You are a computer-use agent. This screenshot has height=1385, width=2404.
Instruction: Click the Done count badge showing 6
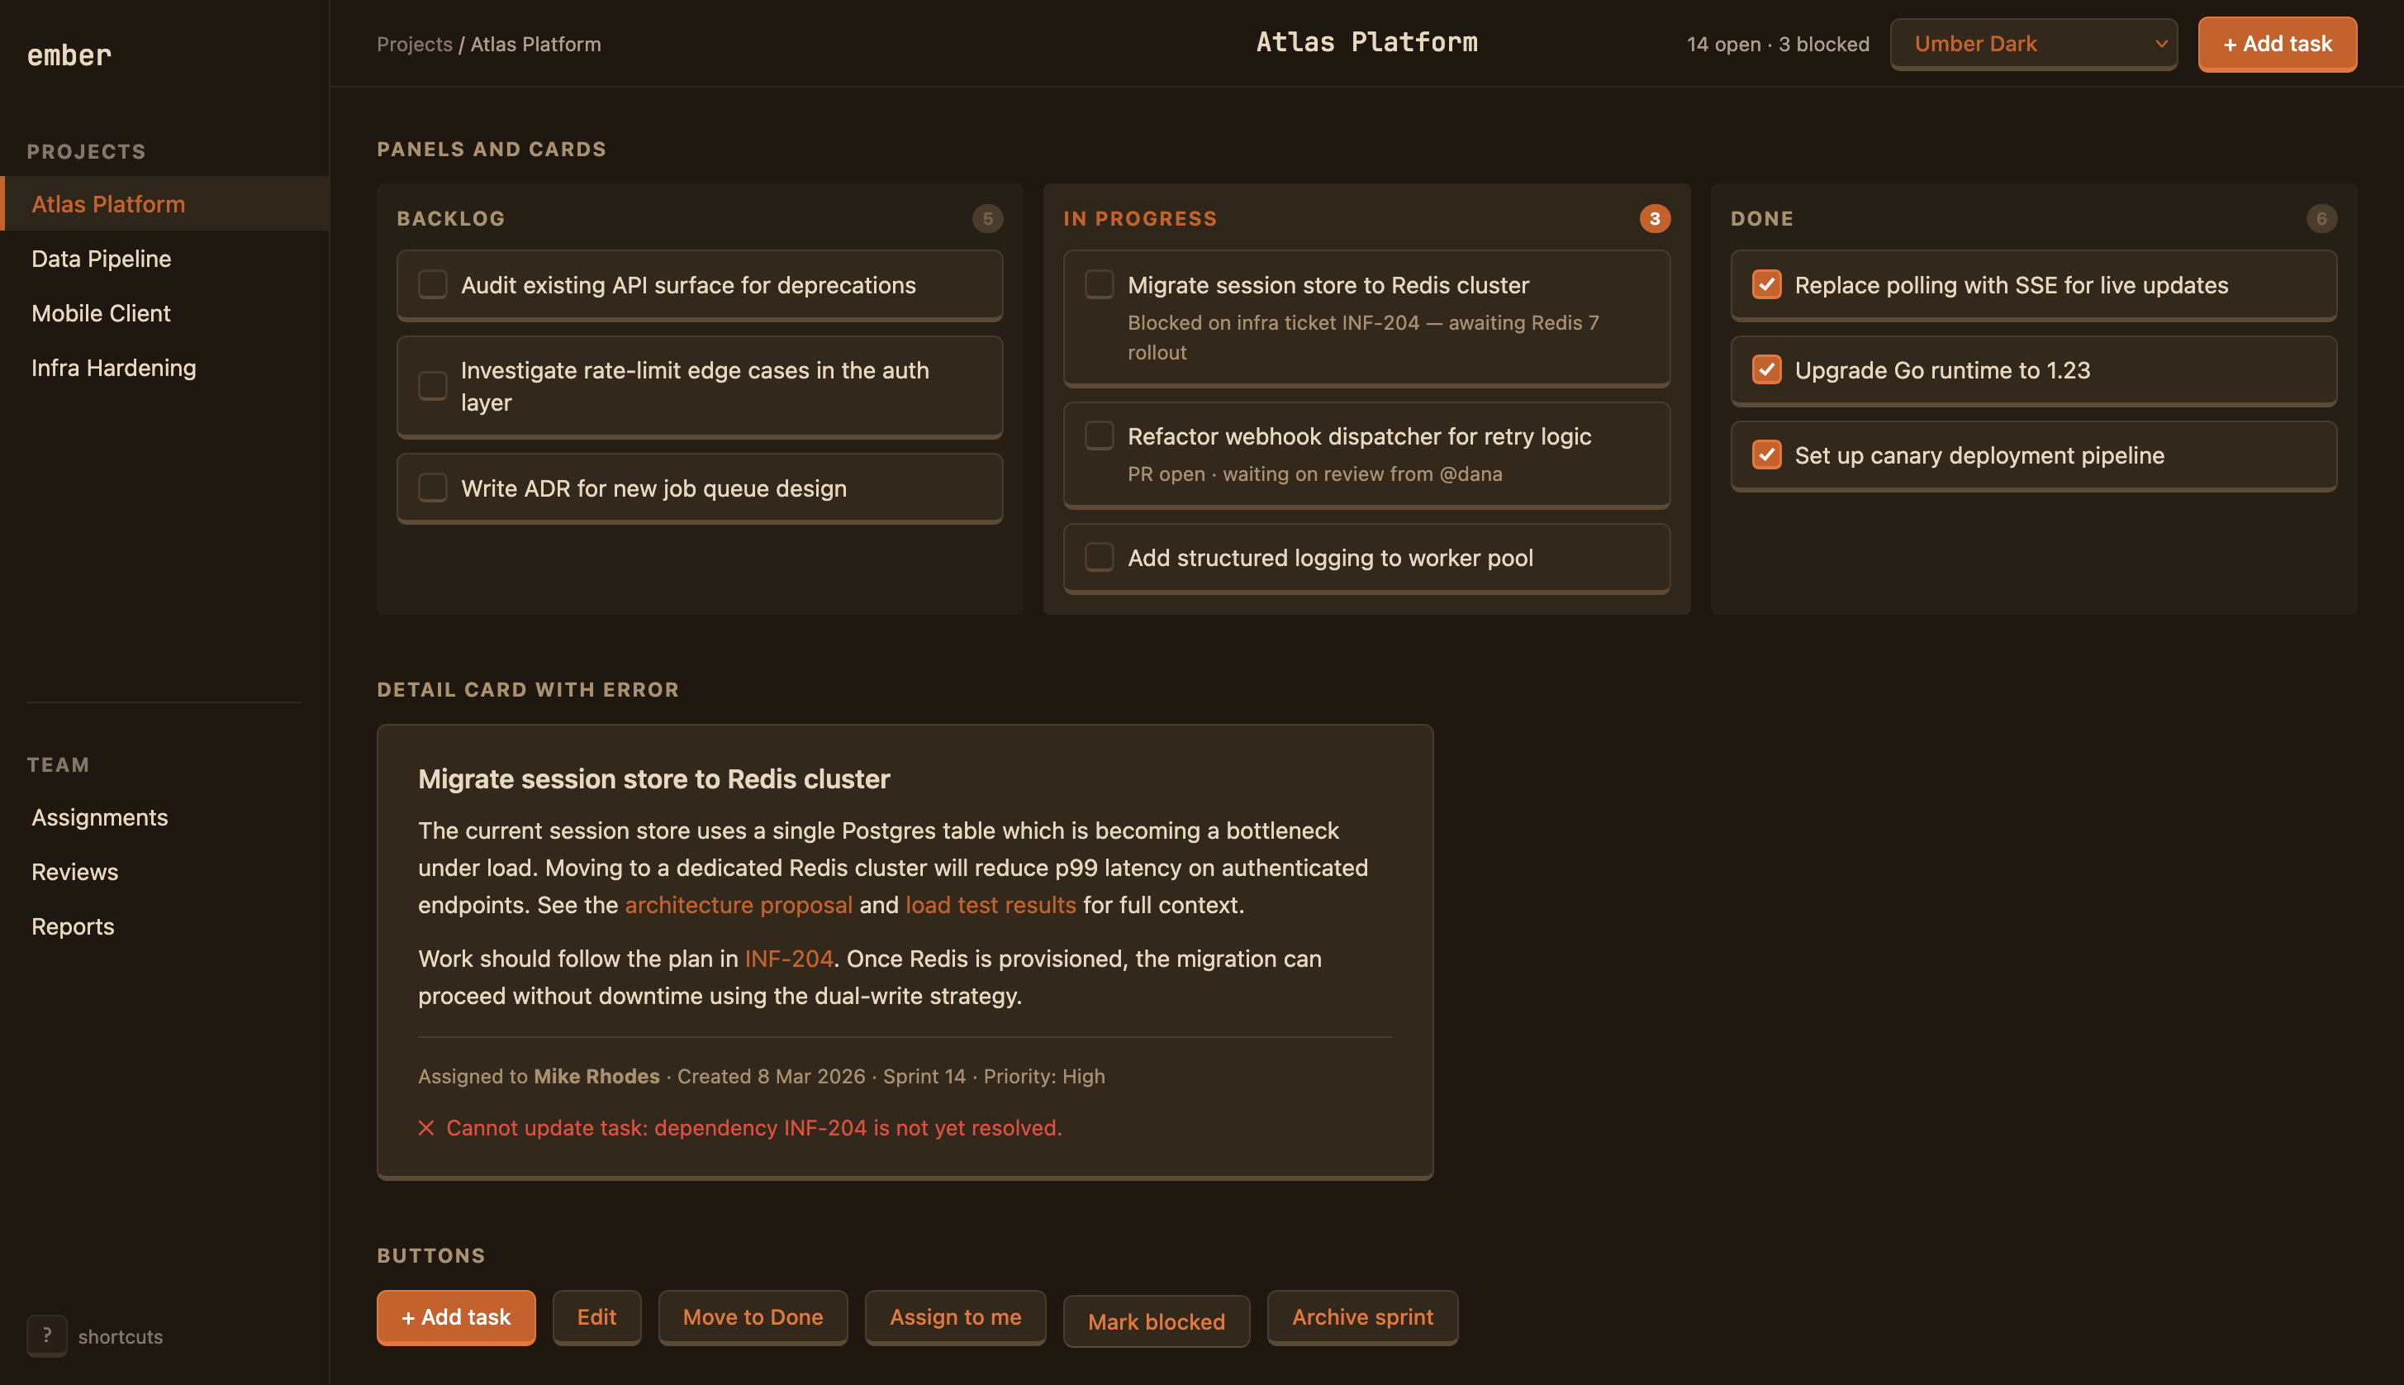tap(2321, 219)
